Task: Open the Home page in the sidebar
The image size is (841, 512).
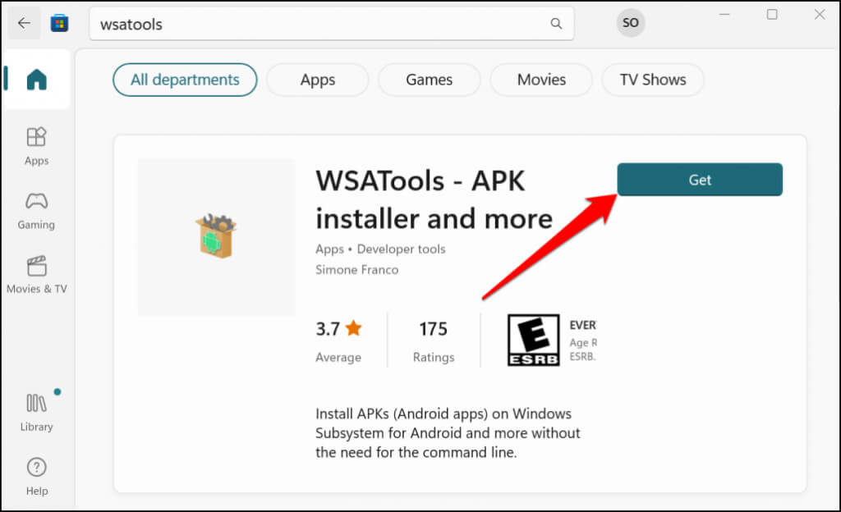Action: point(37,80)
